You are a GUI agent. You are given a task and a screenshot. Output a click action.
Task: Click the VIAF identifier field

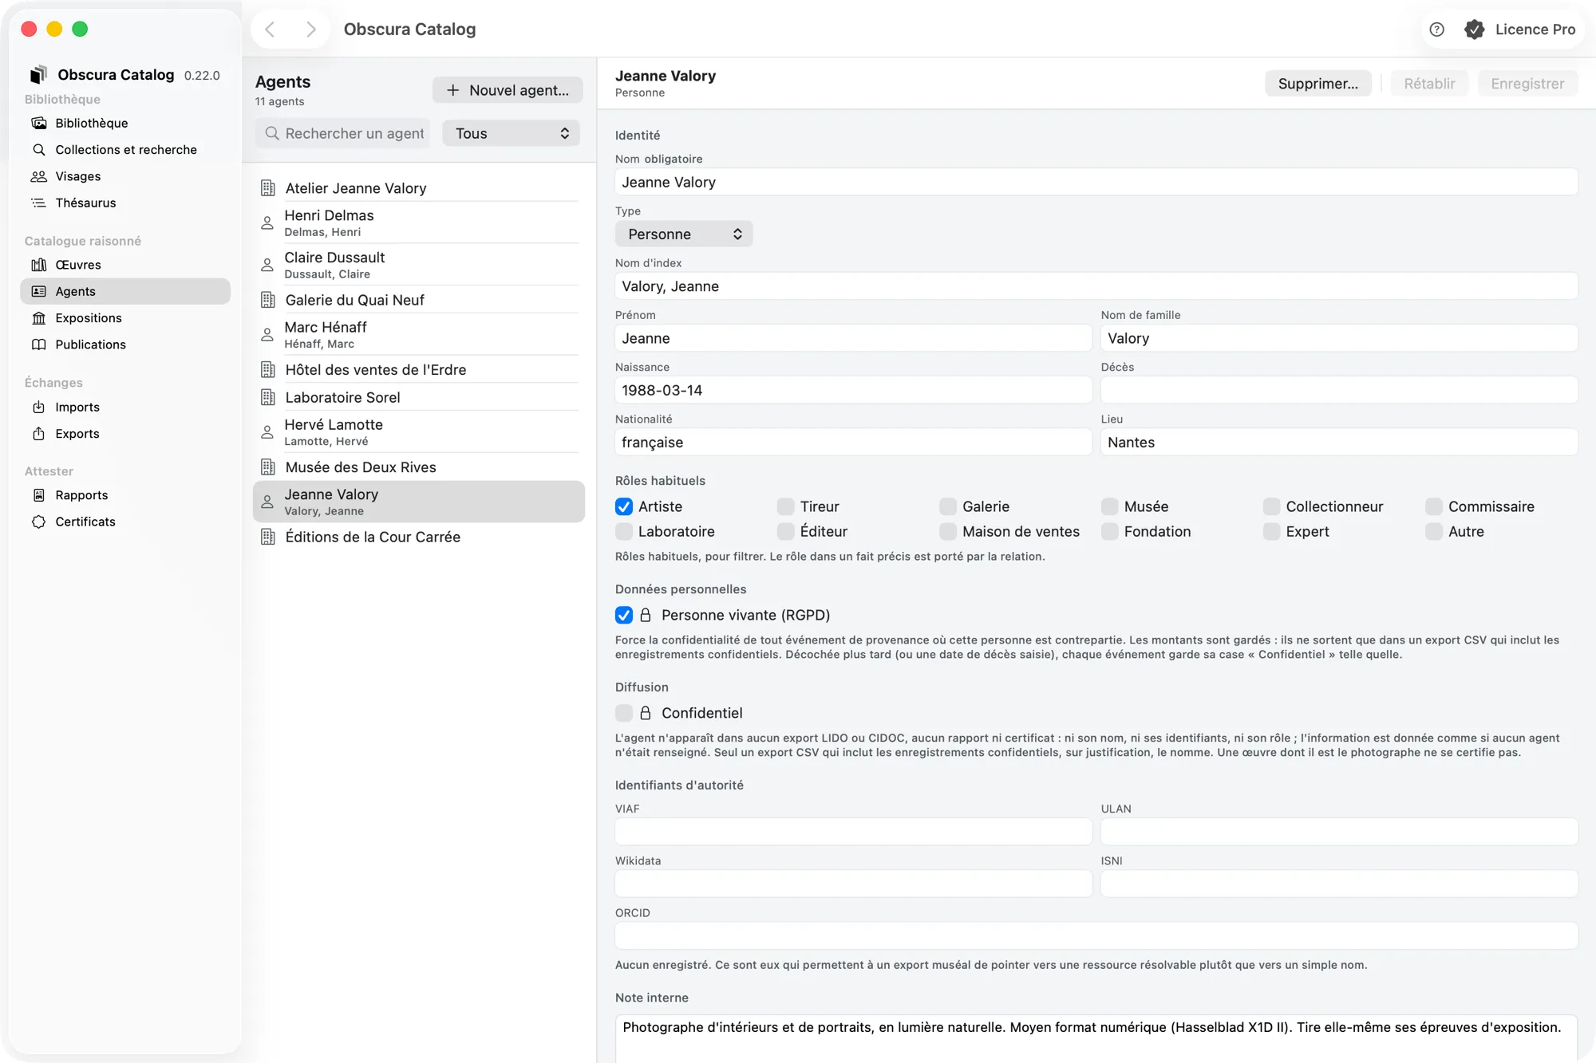point(853,831)
